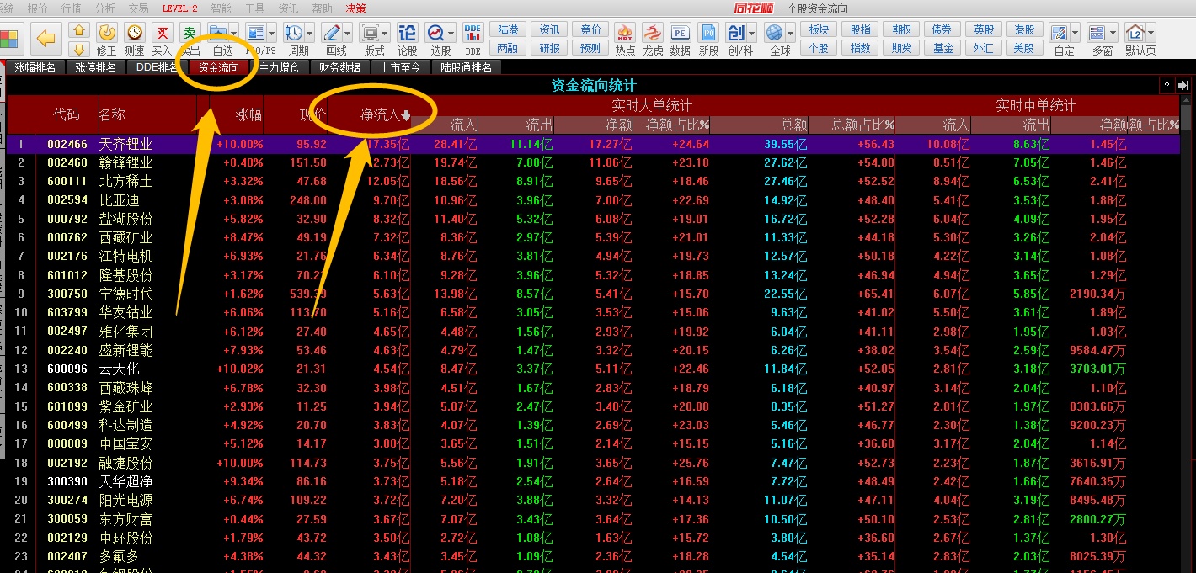Switch to the 涨停排名 tab
Screen dimensions: 1196x573
click(x=95, y=67)
